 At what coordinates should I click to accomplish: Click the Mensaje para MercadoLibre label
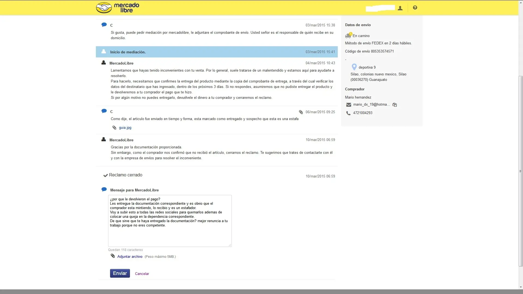pyautogui.click(x=134, y=190)
